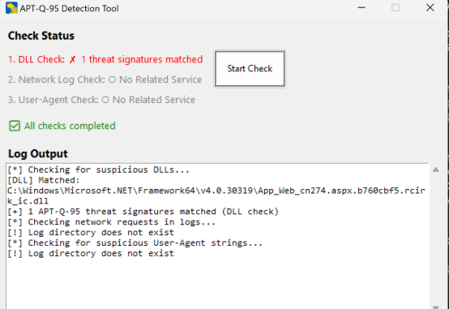Click the Start Check button
This screenshot has width=449, height=309.
(250, 69)
